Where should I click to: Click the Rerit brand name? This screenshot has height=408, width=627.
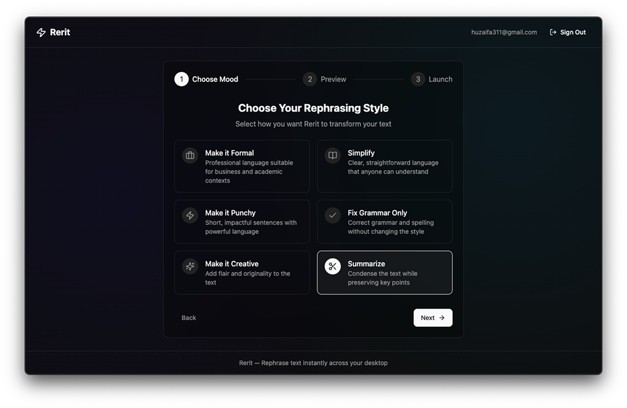[60, 32]
